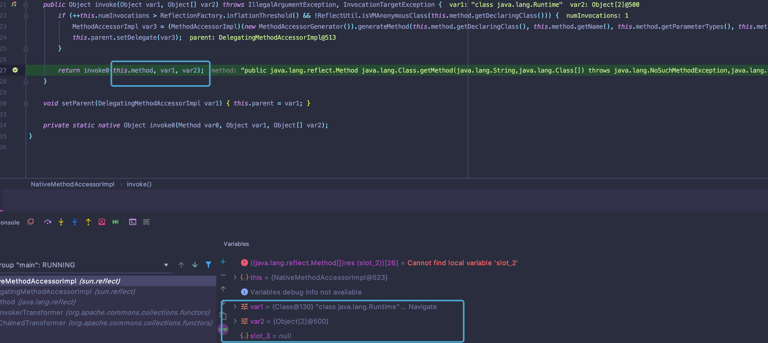Expand the 'this' variable node
Image resolution: width=768 pixels, height=343 pixels.
coord(235,277)
